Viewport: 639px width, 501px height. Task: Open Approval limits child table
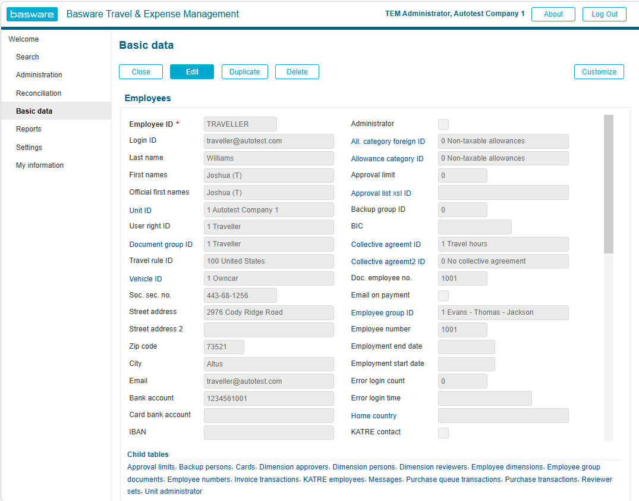[151, 467]
